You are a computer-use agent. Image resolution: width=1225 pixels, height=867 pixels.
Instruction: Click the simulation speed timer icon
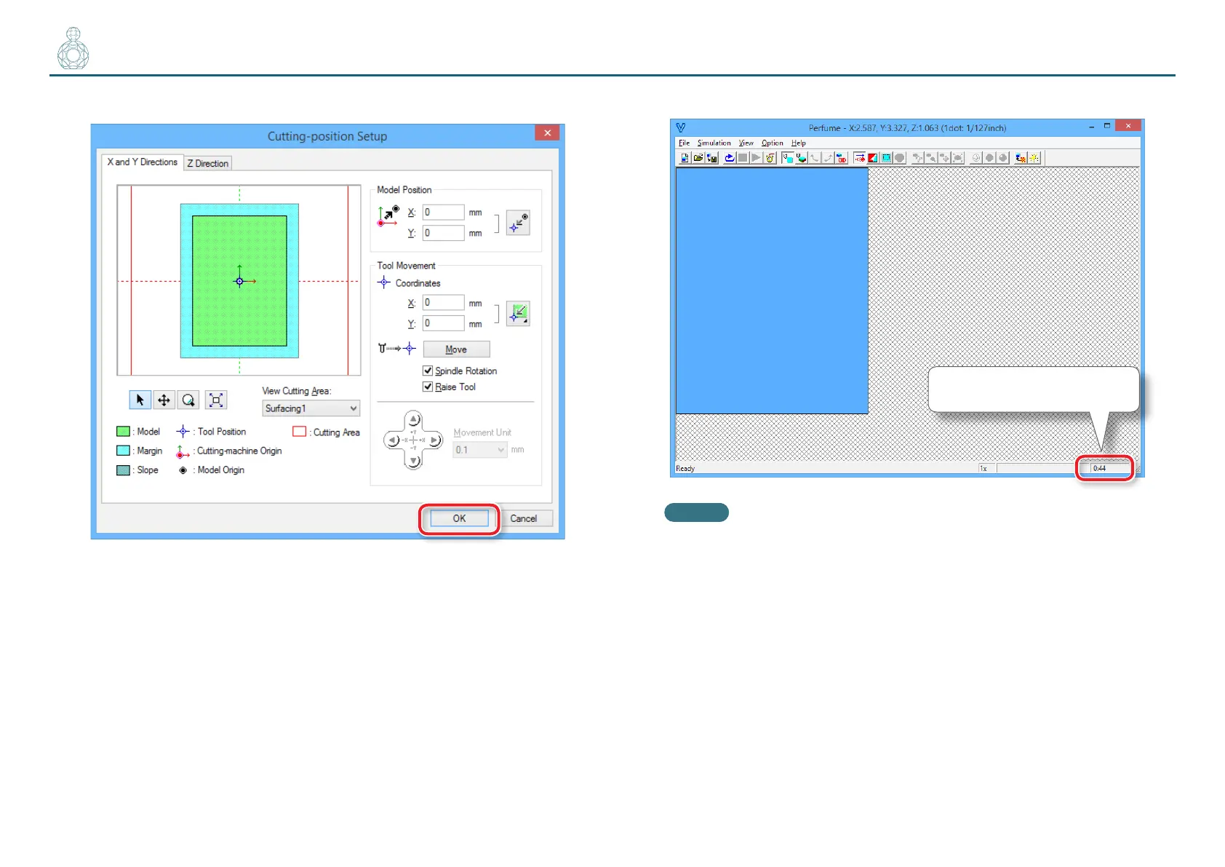click(770, 158)
